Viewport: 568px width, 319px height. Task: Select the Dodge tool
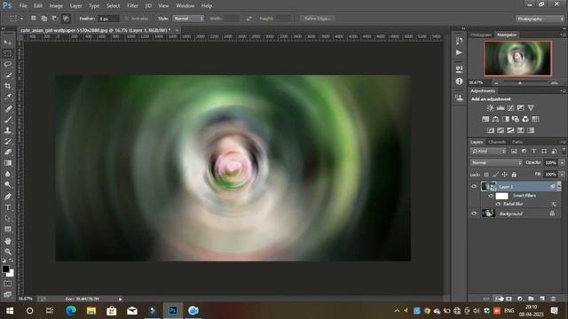click(x=8, y=185)
